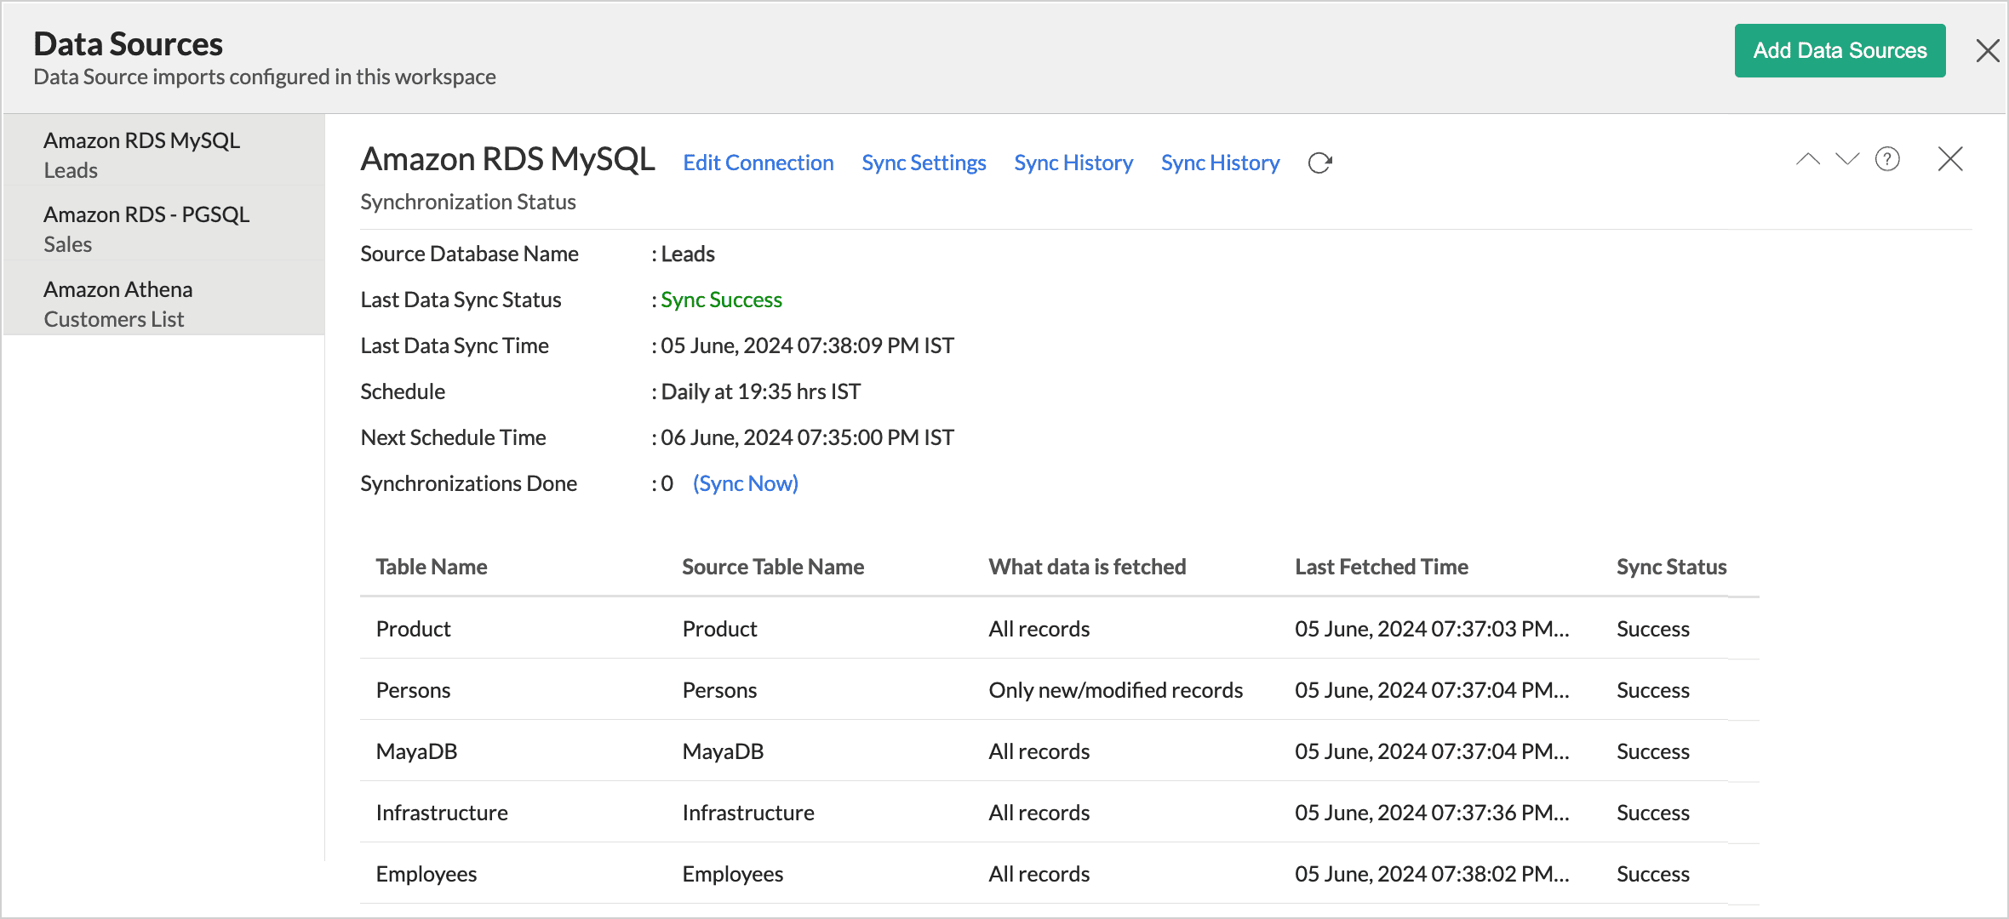Viewport: 2009px width, 919px height.
Task: Click the Sync Status column header
Action: click(1672, 567)
